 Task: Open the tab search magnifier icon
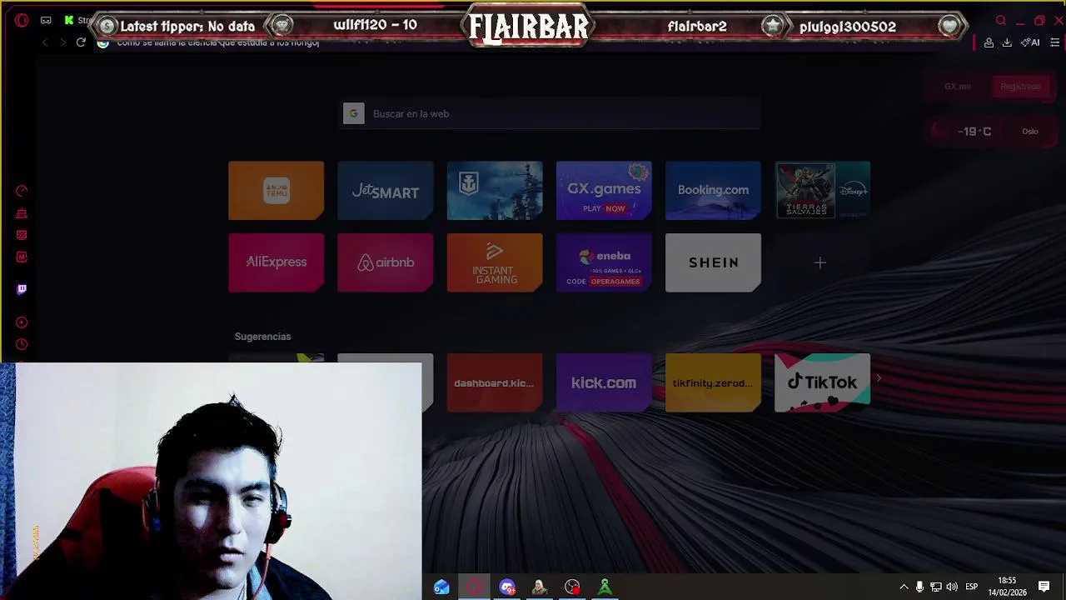click(x=1001, y=21)
